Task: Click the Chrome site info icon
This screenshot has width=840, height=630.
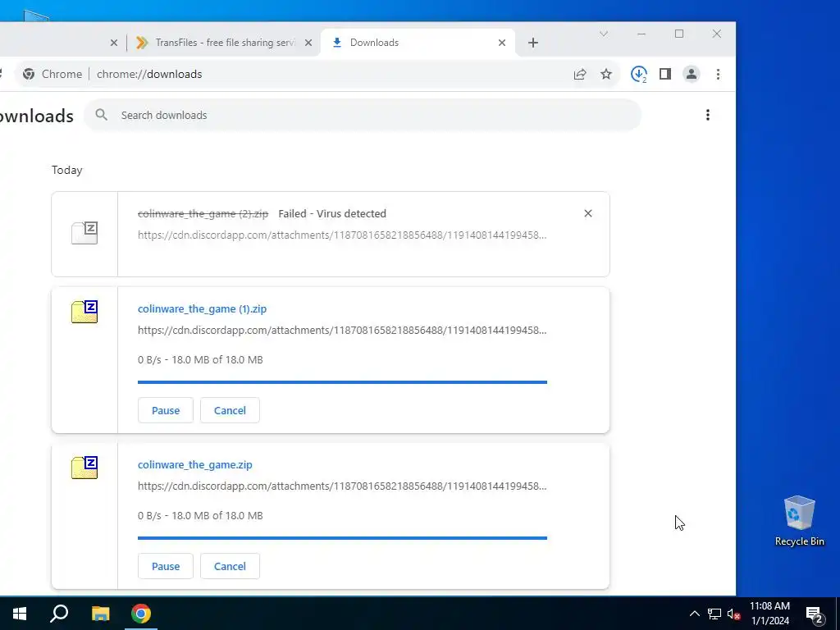Action: coord(29,74)
